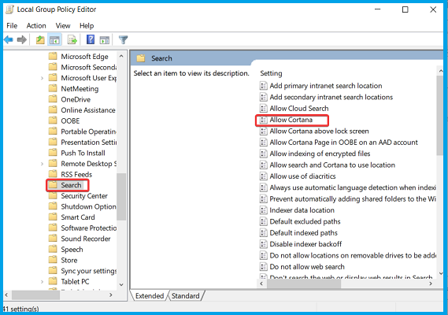Toggle Show/Hide Action Pane icon

coord(105,40)
